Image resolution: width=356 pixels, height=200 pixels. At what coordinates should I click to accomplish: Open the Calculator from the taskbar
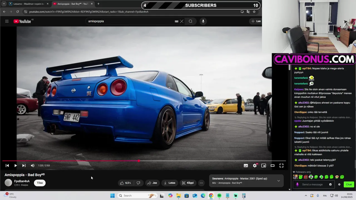[x=244, y=196]
